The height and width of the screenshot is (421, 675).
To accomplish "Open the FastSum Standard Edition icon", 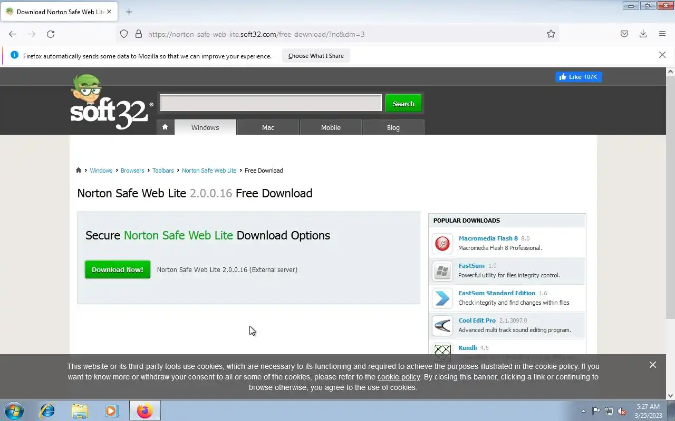I will 442,298.
